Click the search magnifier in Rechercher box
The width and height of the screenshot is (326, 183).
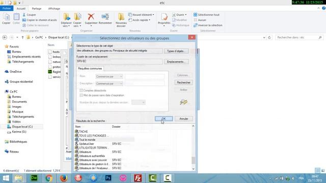click(320, 37)
